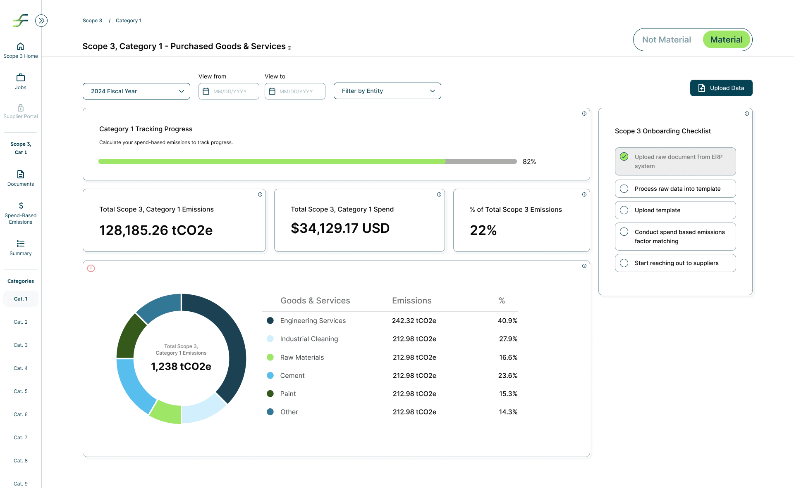Open Spend-Based Emissions dollar icon
The image size is (794, 488).
[x=21, y=206]
